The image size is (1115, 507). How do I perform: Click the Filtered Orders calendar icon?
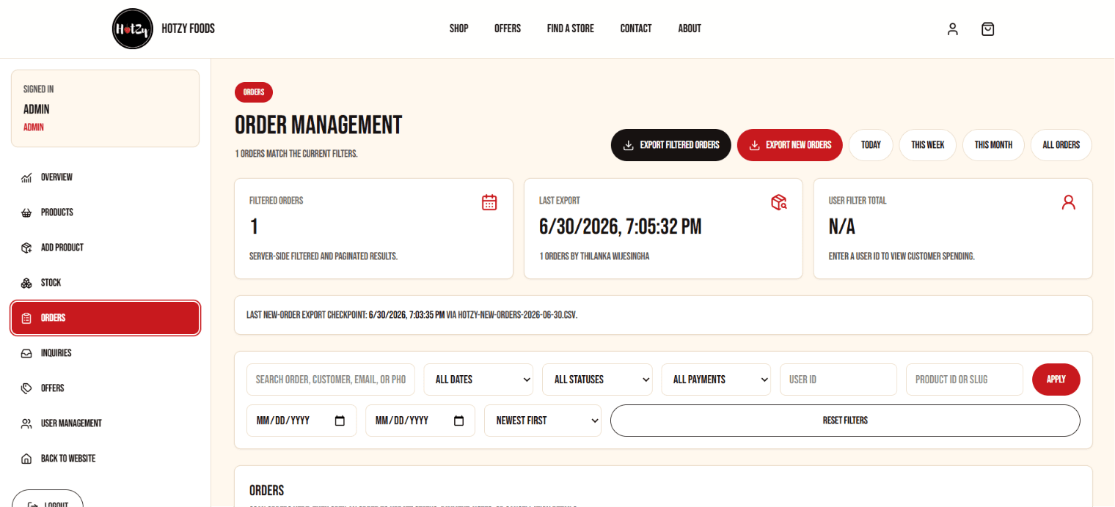[489, 202]
